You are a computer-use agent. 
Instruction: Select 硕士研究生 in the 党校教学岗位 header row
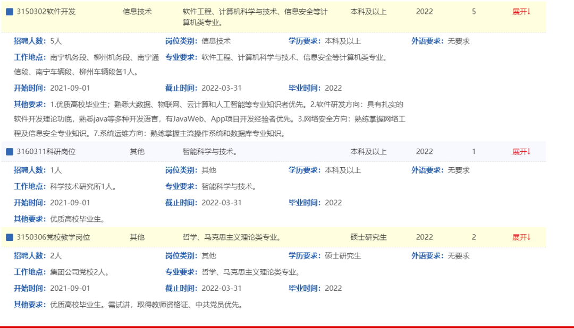368,237
